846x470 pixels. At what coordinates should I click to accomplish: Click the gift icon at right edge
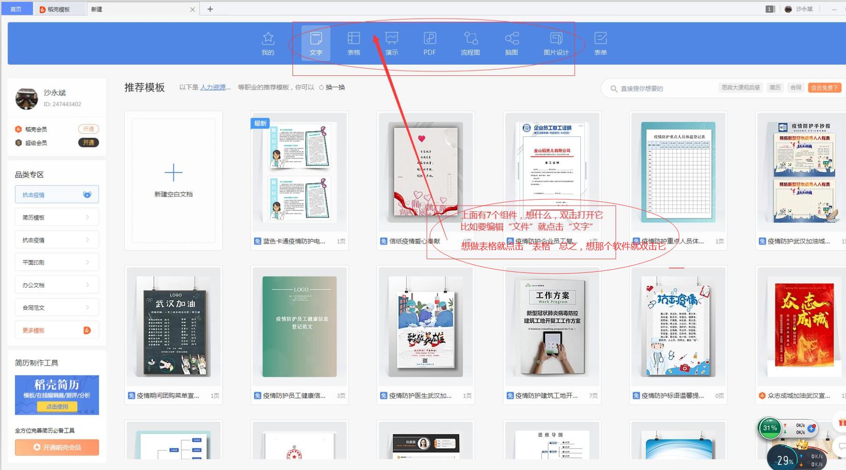pos(842,422)
